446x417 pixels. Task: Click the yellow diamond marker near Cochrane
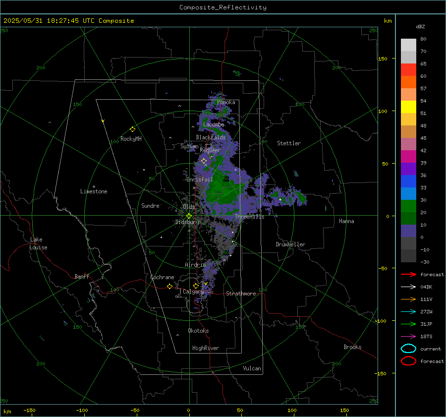(x=170, y=286)
